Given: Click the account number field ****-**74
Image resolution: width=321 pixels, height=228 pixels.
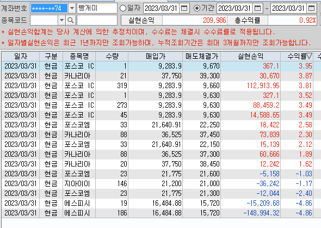Looking at the screenshot, I should pos(49,8).
